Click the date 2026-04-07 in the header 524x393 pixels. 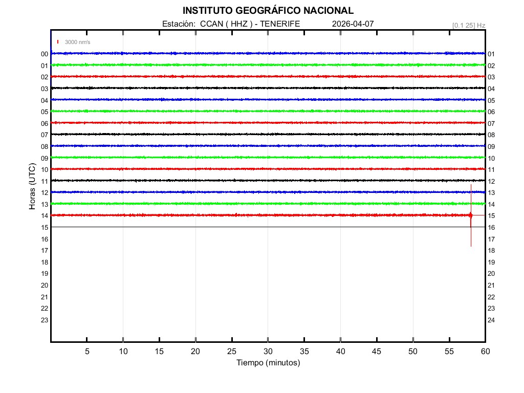(x=353, y=24)
